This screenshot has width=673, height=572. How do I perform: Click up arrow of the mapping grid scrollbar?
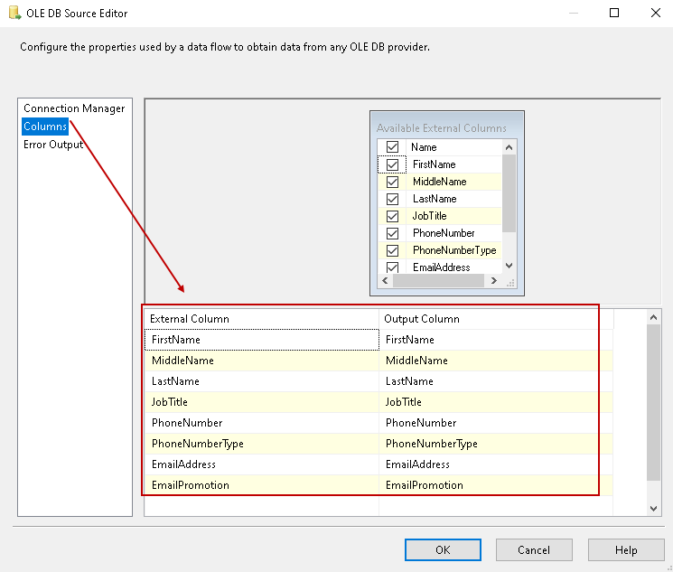654,317
